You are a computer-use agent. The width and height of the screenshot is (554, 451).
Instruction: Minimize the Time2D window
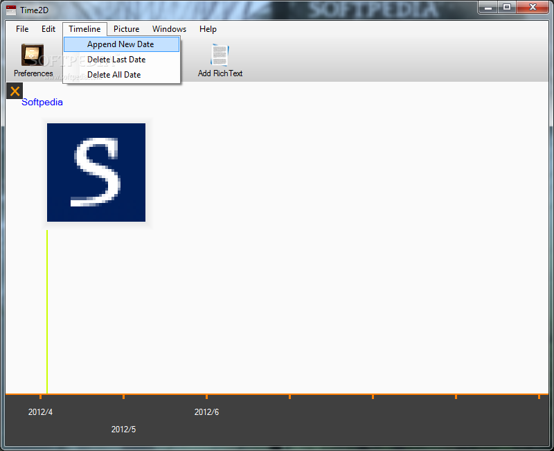coord(488,8)
